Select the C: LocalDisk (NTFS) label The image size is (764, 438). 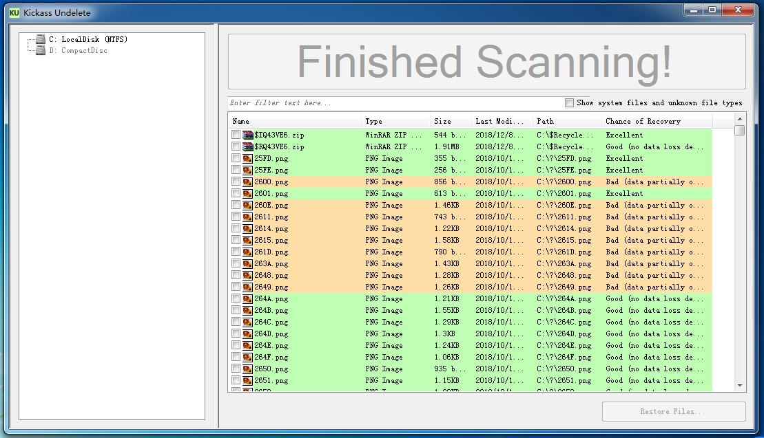point(88,39)
